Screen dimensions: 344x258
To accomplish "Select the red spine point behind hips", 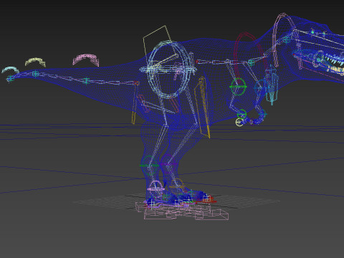I will pos(198,62).
